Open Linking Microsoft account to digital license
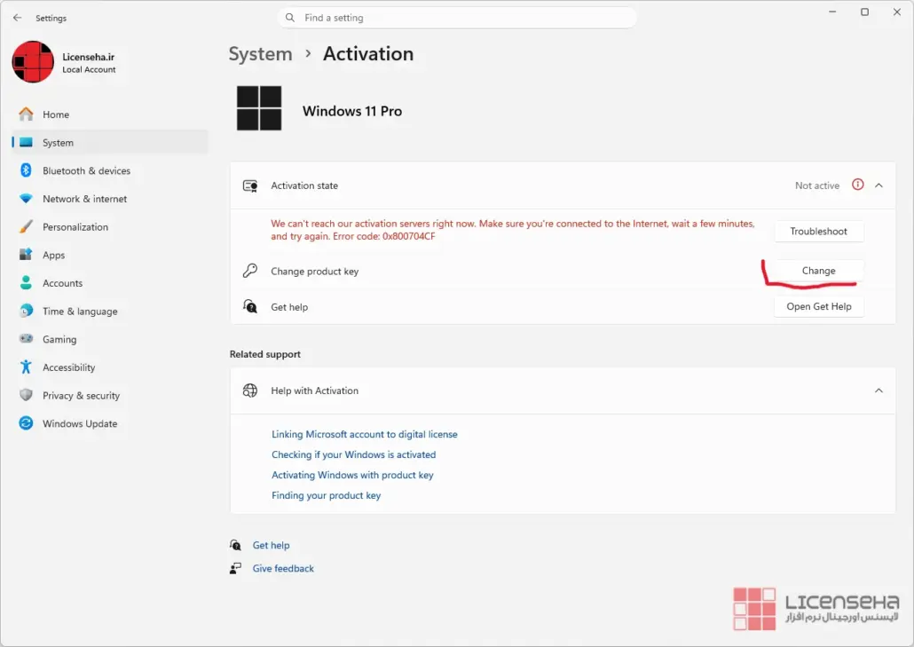Image resolution: width=914 pixels, height=647 pixels. pyautogui.click(x=365, y=434)
